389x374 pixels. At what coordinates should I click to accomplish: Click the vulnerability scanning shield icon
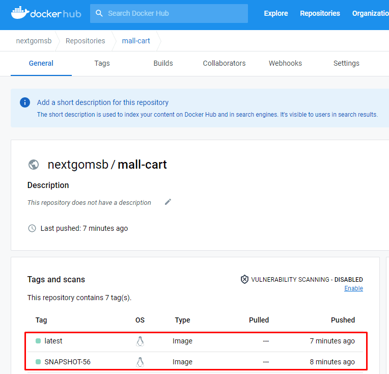(244, 279)
